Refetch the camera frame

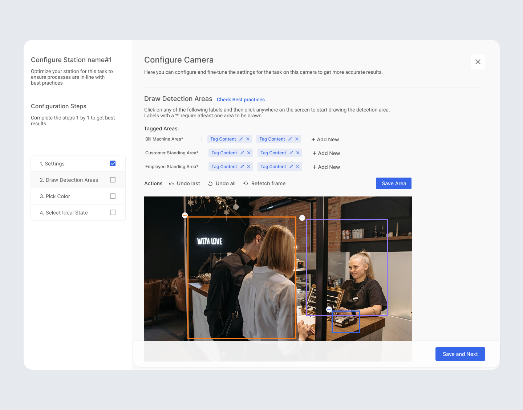264,183
